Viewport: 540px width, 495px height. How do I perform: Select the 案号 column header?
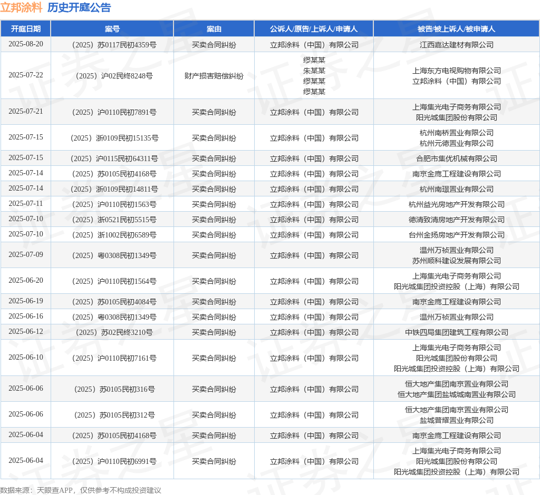[112, 29]
